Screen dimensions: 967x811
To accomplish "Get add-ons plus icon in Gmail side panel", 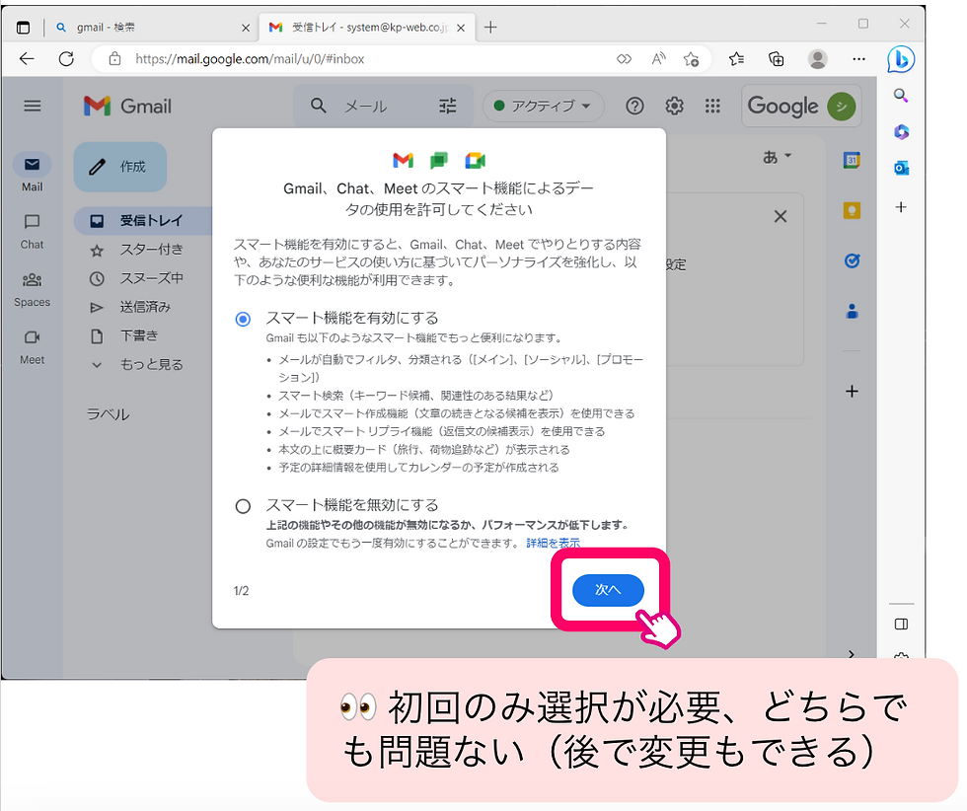I will coord(852,391).
